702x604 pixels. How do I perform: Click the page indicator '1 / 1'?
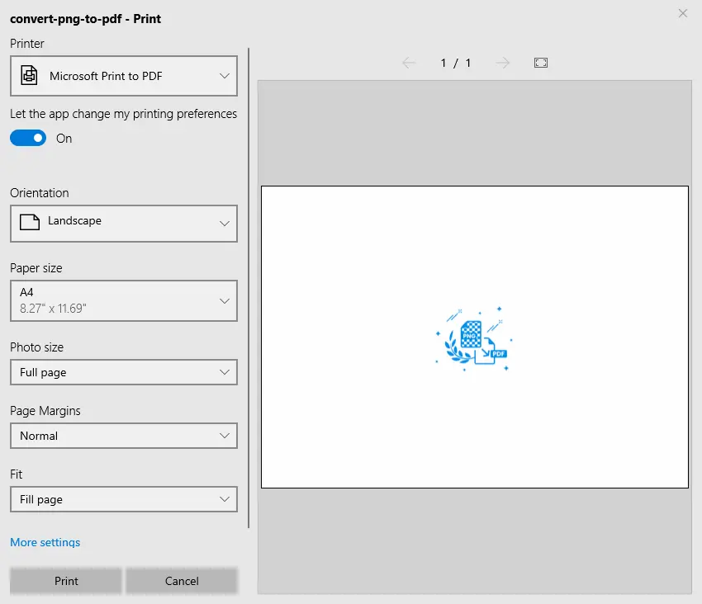(455, 63)
